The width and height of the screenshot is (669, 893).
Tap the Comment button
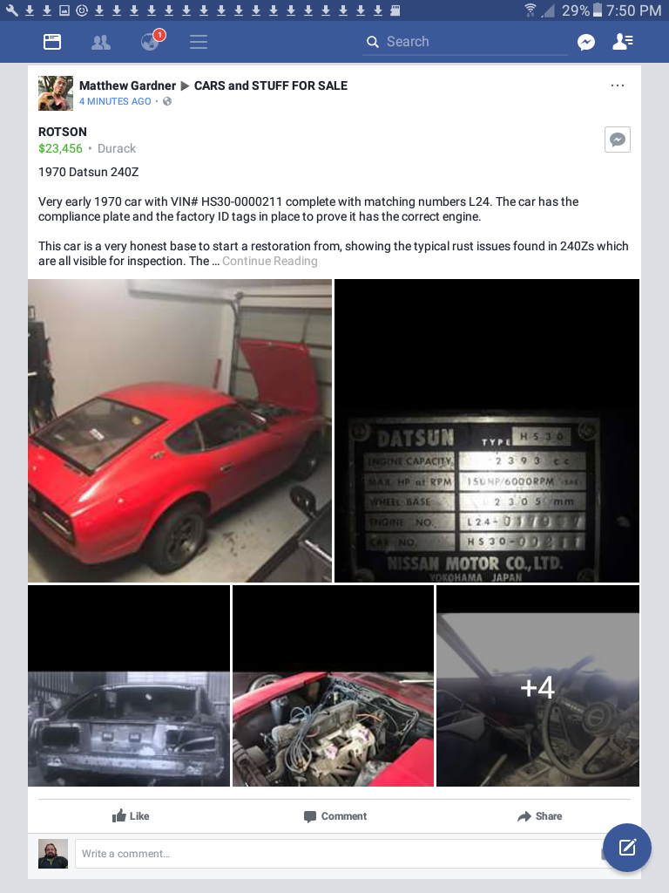point(335,816)
